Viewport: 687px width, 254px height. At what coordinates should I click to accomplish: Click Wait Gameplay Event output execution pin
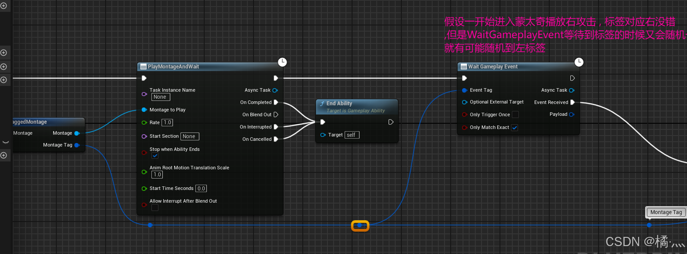[x=572, y=78]
